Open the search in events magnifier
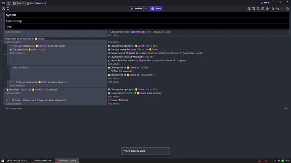 [288, 9]
